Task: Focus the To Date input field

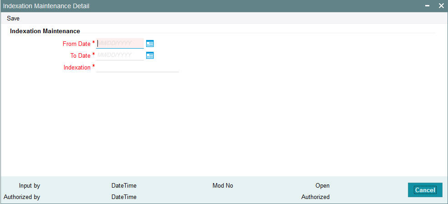Action: 120,55
